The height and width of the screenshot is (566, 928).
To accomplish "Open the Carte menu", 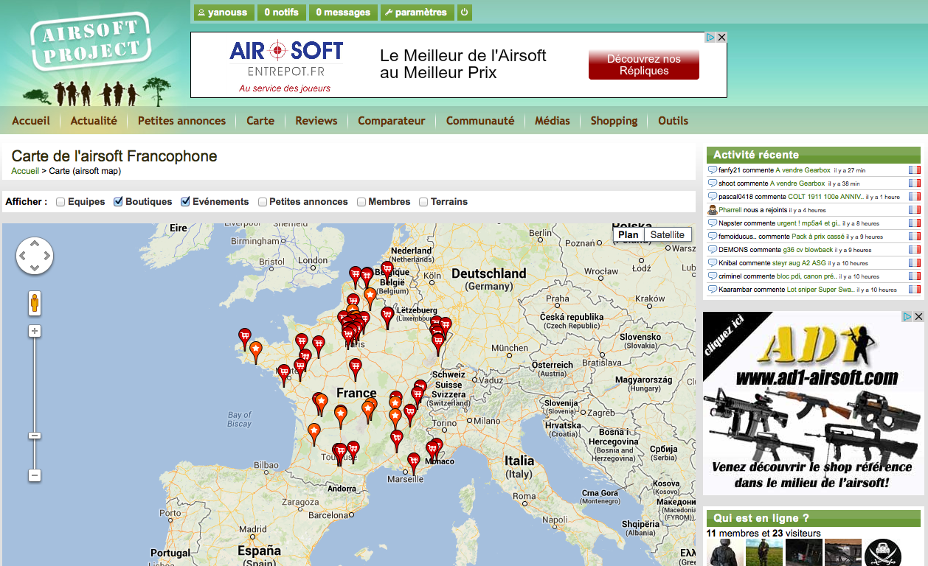I will [260, 121].
